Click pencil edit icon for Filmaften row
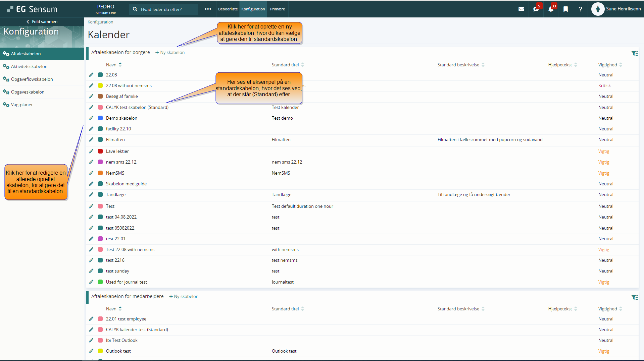This screenshot has width=644, height=361. tap(91, 139)
